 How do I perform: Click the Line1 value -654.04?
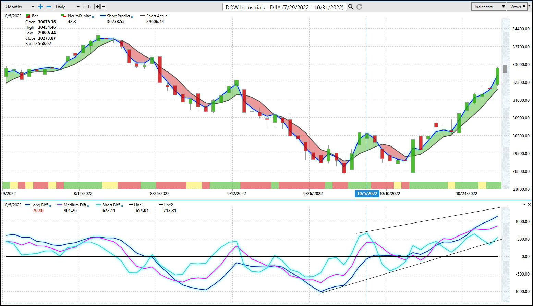141,210
